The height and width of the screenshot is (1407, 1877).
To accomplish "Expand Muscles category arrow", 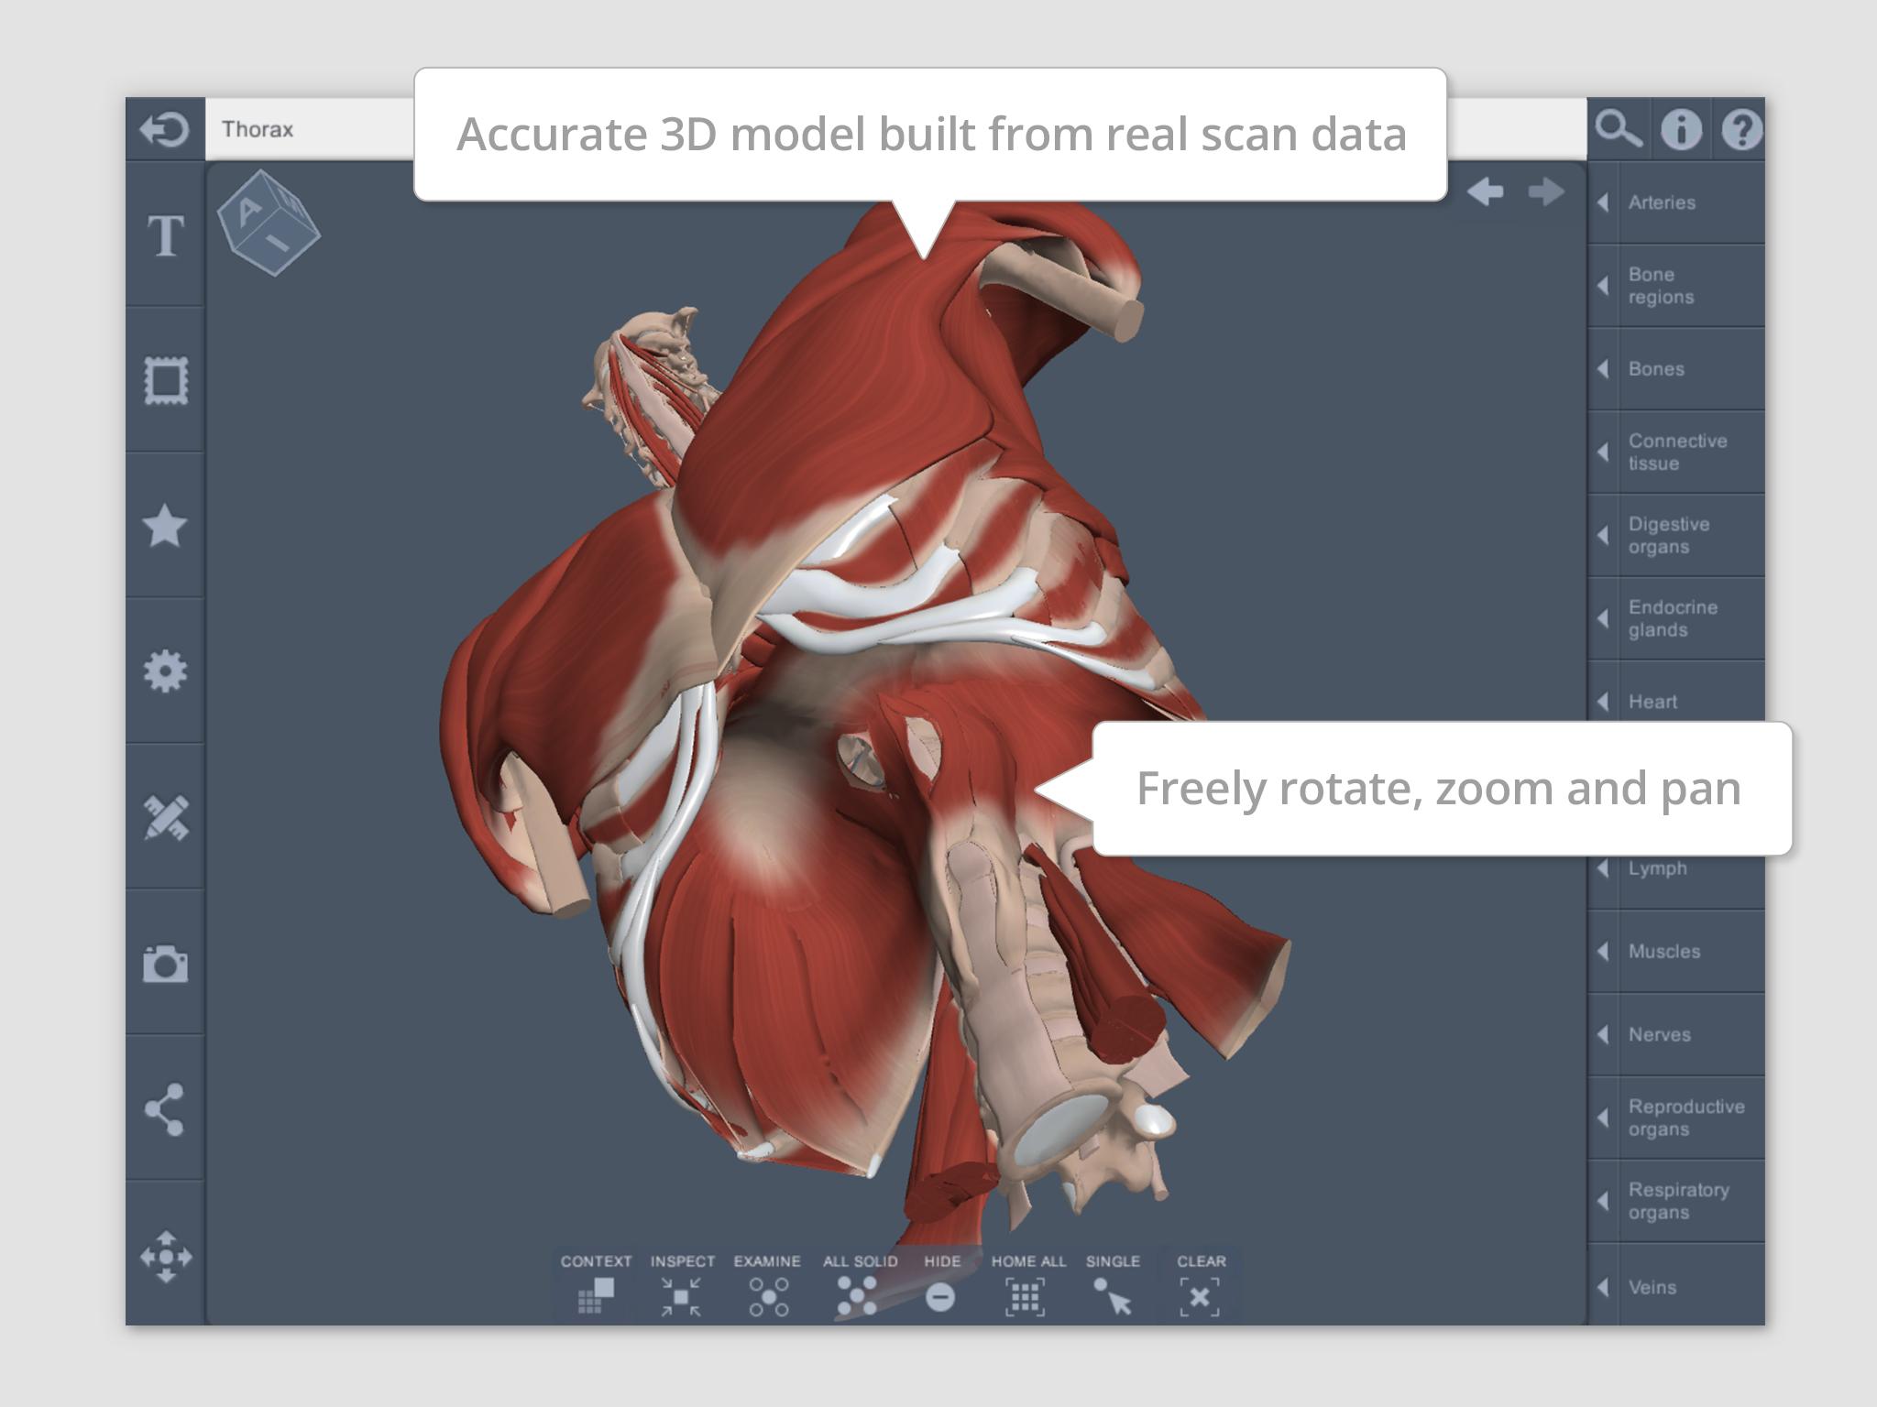I will (x=1603, y=952).
